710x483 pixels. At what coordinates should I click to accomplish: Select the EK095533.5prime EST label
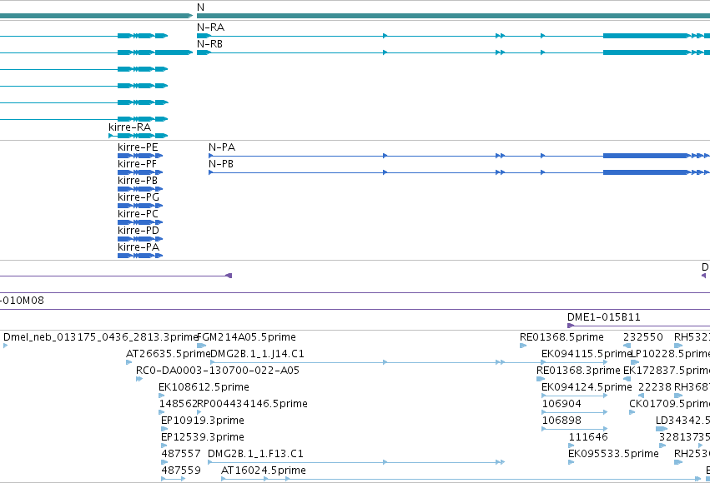click(613, 454)
